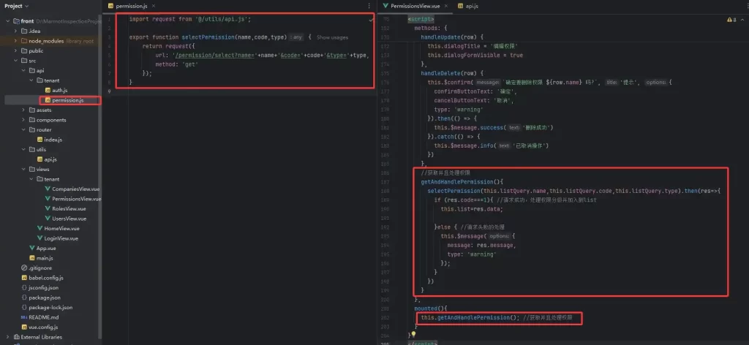
Task: Expand the node_modules folder
Action: pos(16,41)
